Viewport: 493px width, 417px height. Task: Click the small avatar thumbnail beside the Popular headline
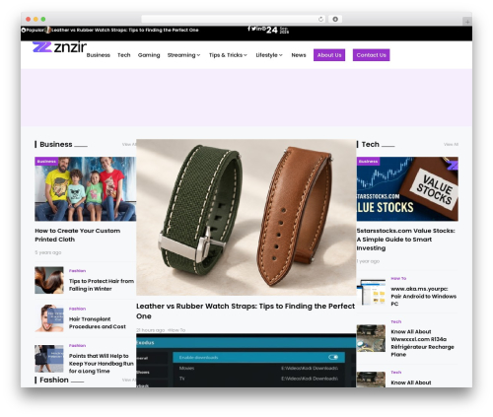(48, 30)
